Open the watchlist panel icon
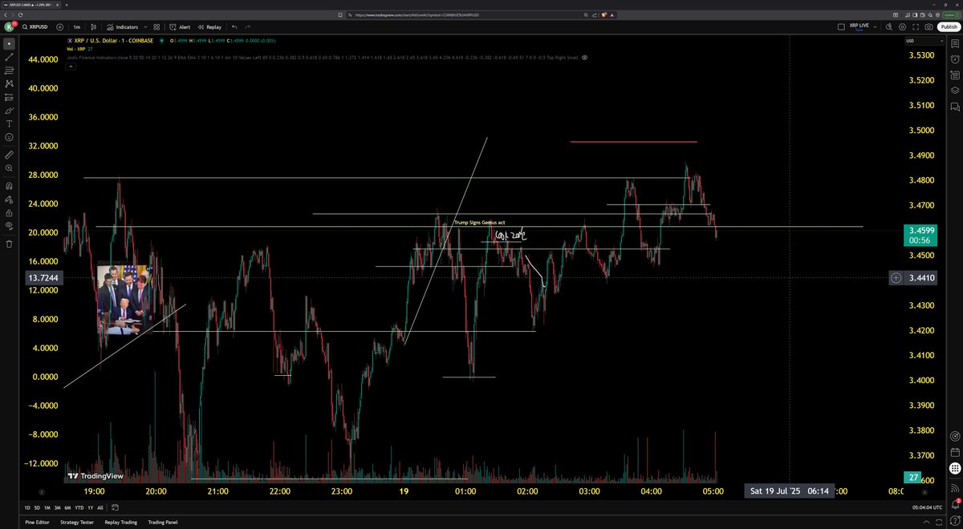The image size is (963, 529). coord(955,43)
